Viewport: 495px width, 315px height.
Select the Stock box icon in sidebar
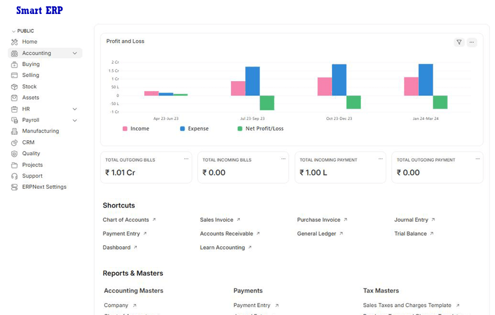point(14,87)
